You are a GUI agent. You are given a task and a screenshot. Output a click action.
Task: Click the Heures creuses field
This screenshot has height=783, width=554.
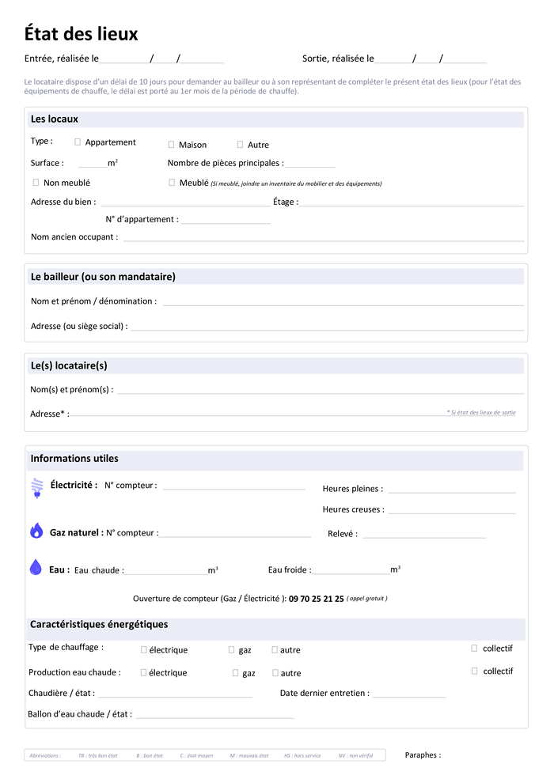pos(451,510)
